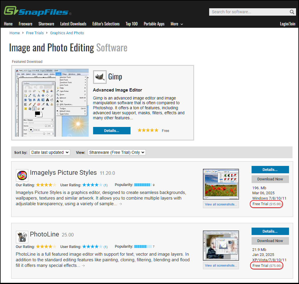299x284 pixels.
Task: Click the search magnifier icon
Action: [x=291, y=12]
